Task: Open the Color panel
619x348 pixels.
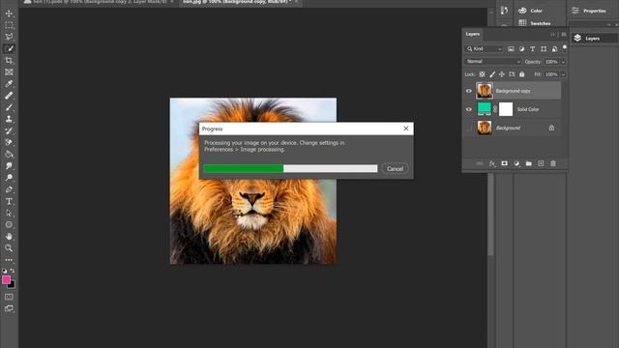Action: click(x=530, y=11)
